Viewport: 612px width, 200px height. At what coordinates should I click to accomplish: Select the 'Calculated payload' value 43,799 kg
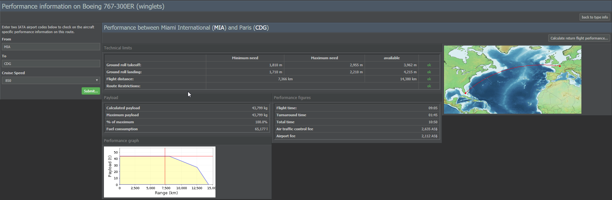[x=259, y=108]
